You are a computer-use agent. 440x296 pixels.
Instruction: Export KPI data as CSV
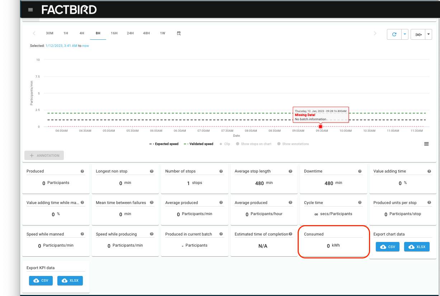(41, 281)
